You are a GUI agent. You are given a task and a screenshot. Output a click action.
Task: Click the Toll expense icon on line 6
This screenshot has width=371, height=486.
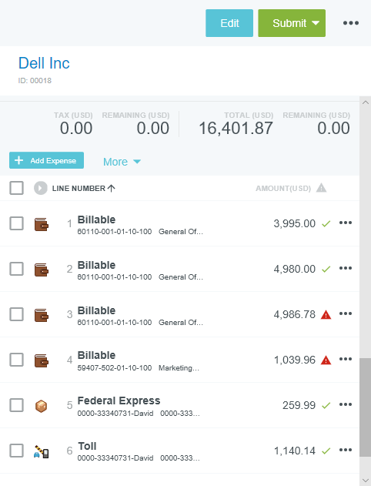(42, 451)
